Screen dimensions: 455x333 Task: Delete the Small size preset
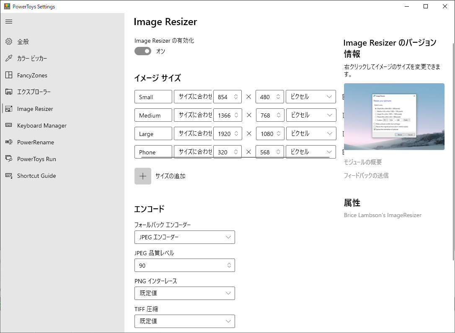pos(343,97)
